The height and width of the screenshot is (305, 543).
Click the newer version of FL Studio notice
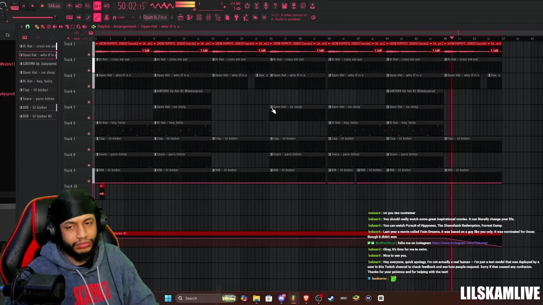coord(288,17)
